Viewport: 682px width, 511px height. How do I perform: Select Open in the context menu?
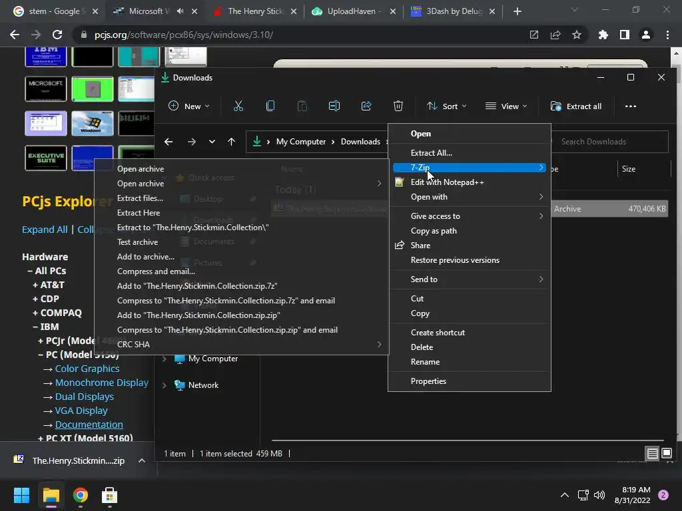click(470, 134)
